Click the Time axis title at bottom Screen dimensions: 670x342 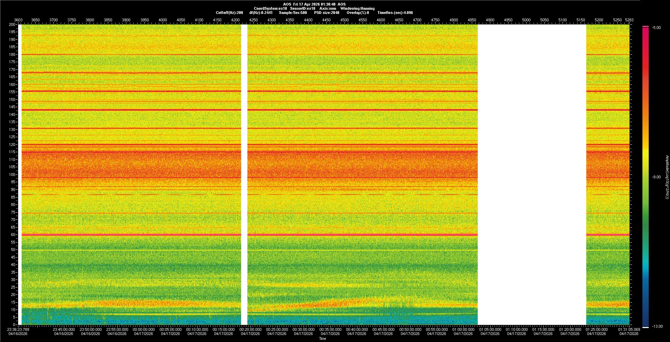click(x=322, y=339)
